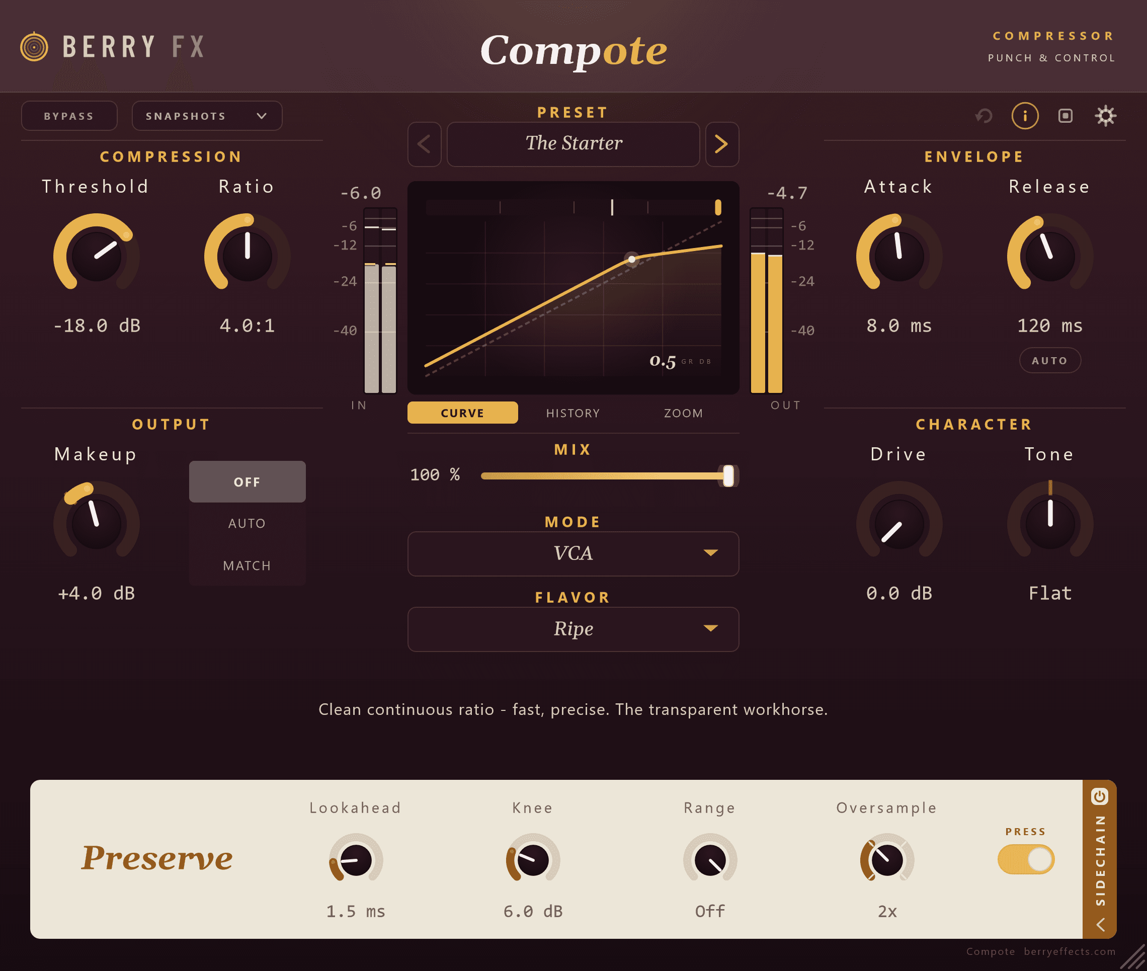Switch to the Zoom tab

pos(684,413)
